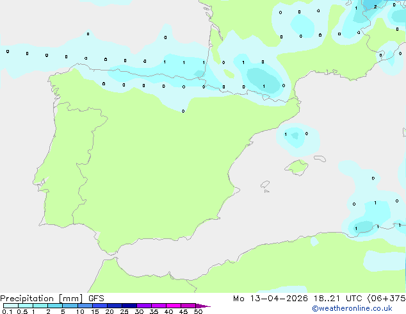The height and width of the screenshot is (314, 406).
Task: Click the '2' precipitation value on the map
Action: (x=375, y=7)
